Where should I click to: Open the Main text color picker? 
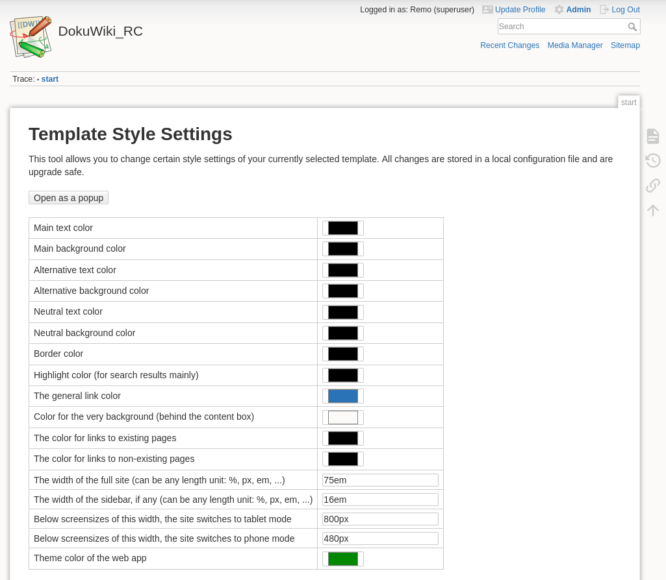click(342, 228)
